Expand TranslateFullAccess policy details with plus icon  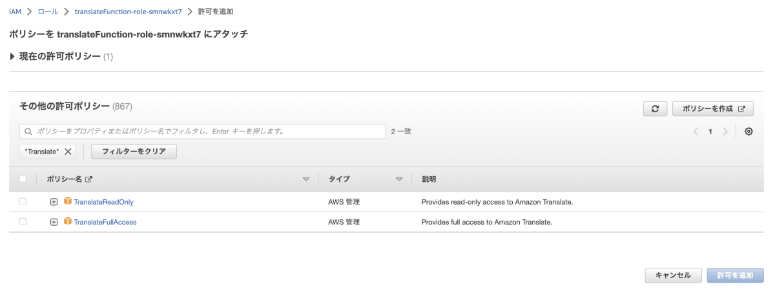pyautogui.click(x=54, y=222)
